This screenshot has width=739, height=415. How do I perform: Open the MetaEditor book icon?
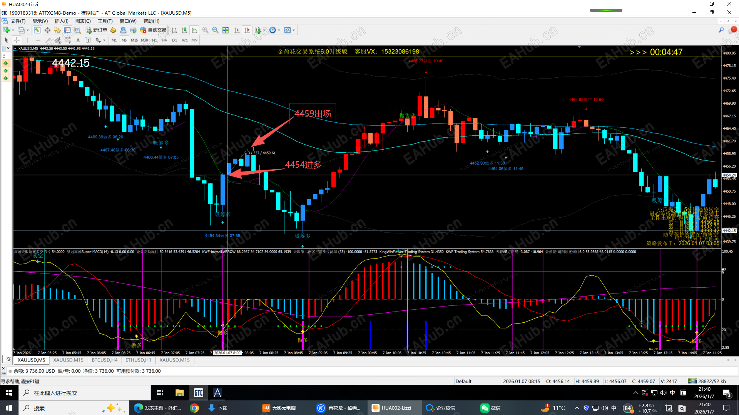[x=113, y=30]
